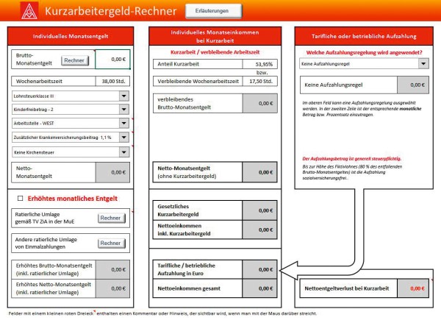
Task: Open Rechner next to Brutto-Monatsentgelt
Action: [75, 60]
